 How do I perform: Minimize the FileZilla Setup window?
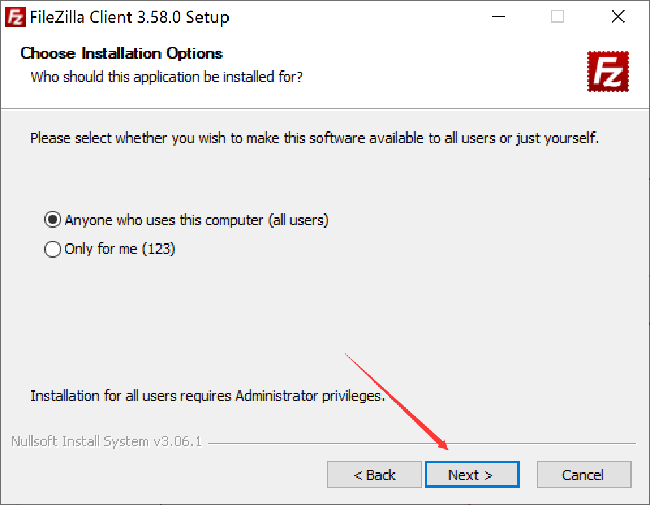pyautogui.click(x=498, y=16)
